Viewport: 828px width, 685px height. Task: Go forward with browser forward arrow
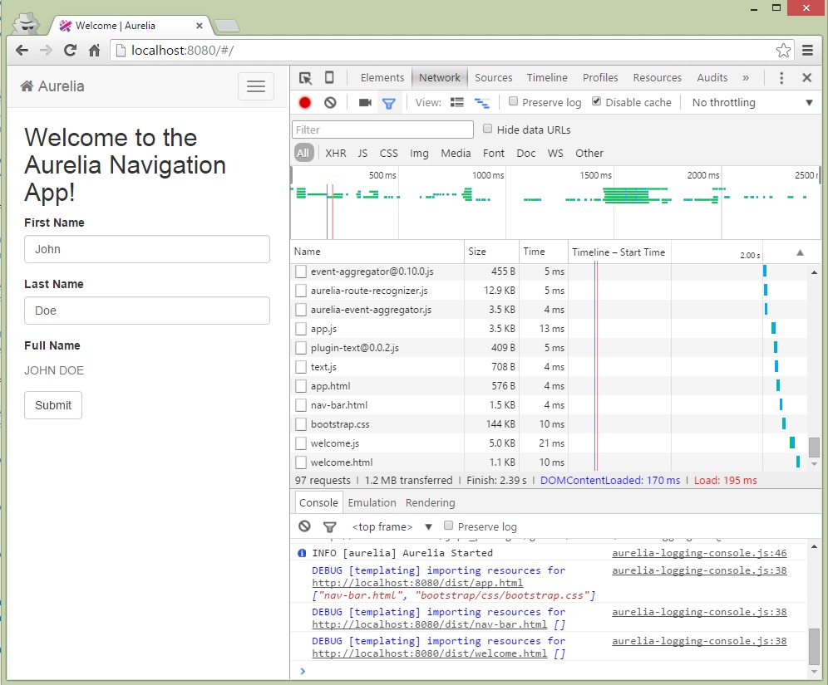tap(46, 50)
